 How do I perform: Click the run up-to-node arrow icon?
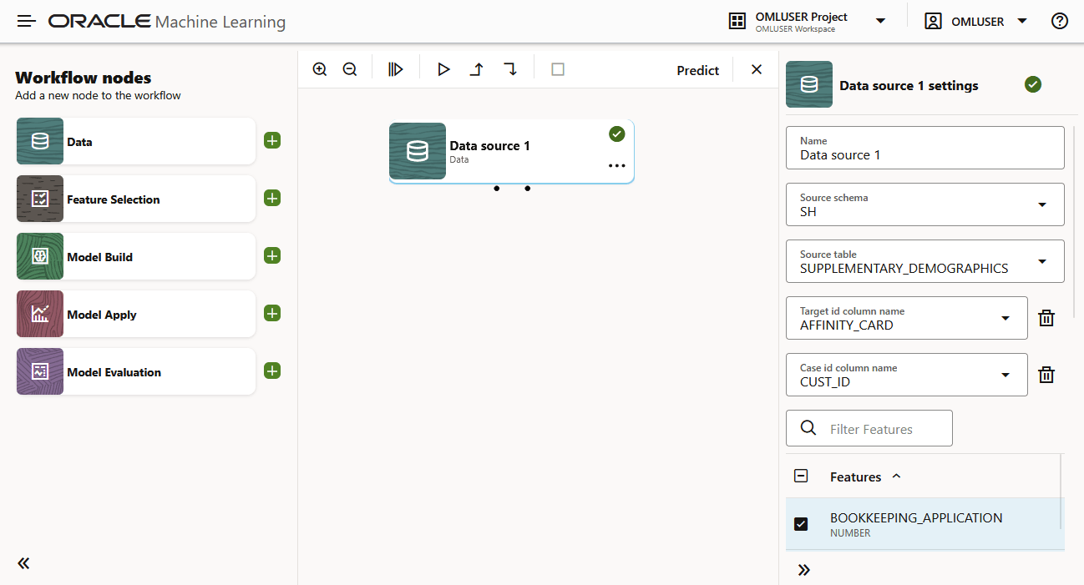(476, 69)
